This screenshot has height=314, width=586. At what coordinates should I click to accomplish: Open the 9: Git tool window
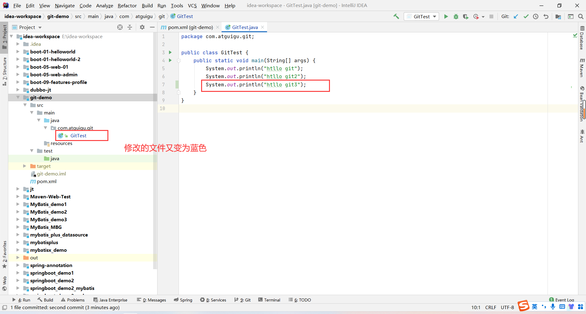pos(243,300)
